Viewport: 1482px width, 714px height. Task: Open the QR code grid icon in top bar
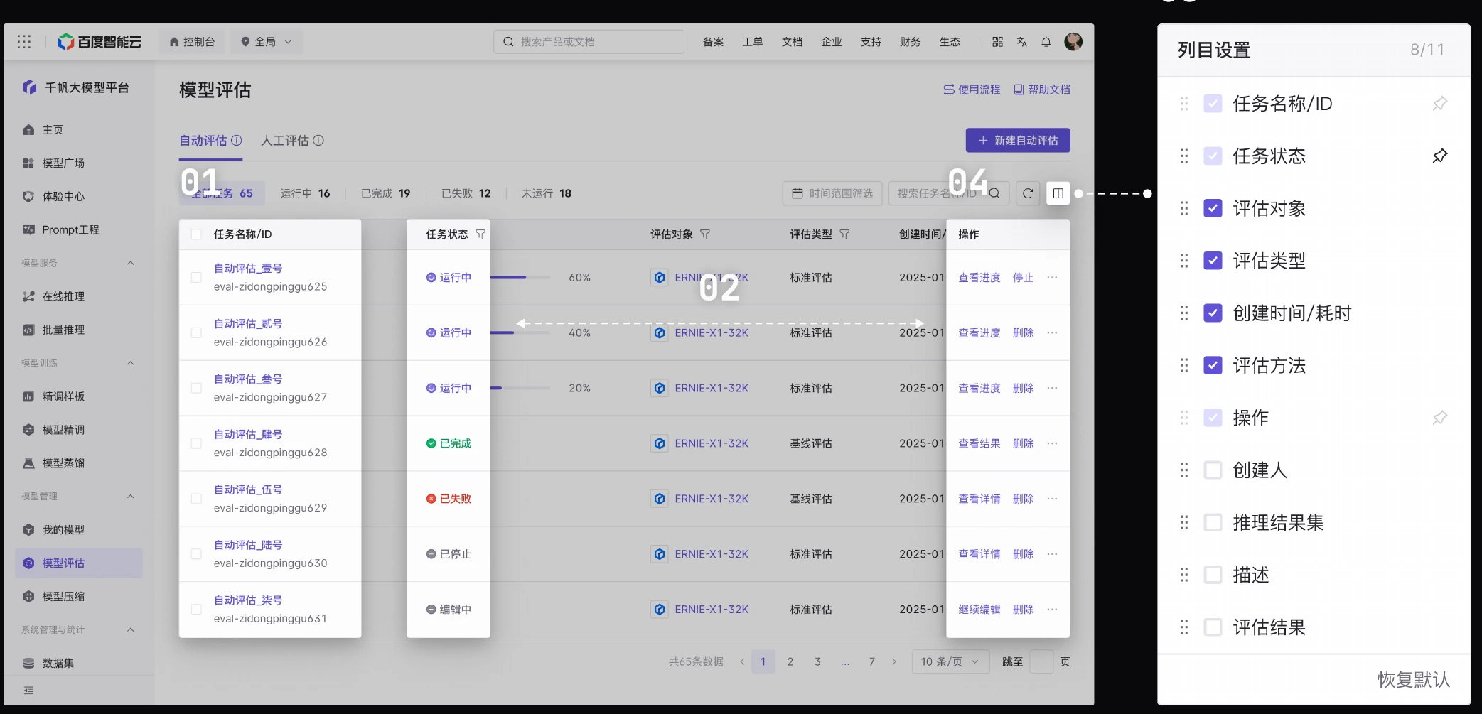(x=998, y=42)
